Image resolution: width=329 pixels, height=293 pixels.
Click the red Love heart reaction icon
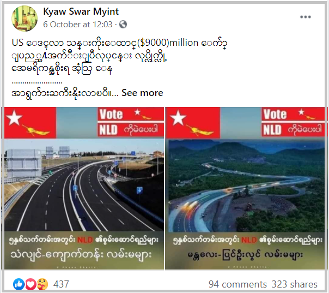point(31,284)
